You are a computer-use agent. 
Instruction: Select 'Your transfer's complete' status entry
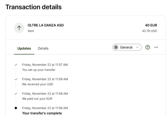pos(42,113)
